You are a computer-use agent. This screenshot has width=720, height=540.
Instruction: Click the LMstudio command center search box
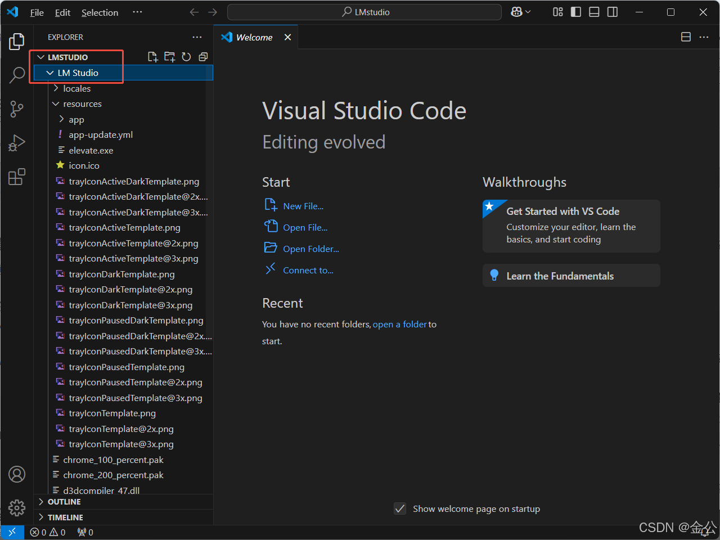(x=364, y=12)
